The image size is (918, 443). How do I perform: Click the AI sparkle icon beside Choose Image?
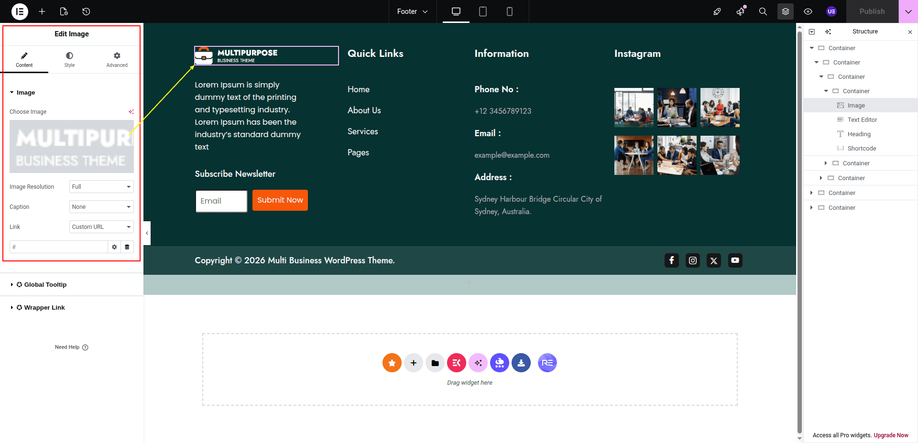(x=131, y=112)
